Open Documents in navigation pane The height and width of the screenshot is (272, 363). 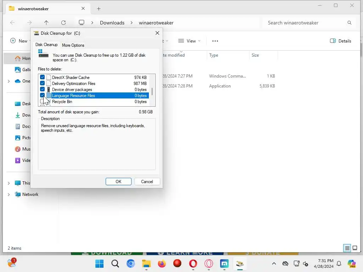point(22,126)
